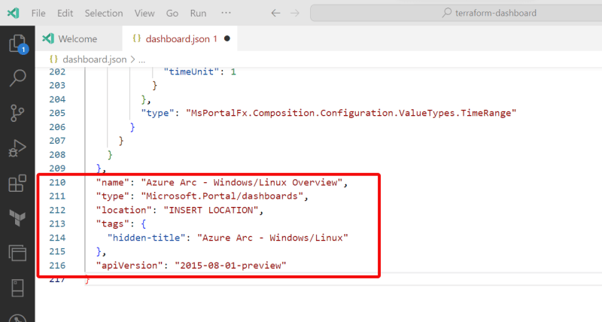This screenshot has height=322, width=602.
Task: Click the "type" key on line 205
Action: click(157, 113)
